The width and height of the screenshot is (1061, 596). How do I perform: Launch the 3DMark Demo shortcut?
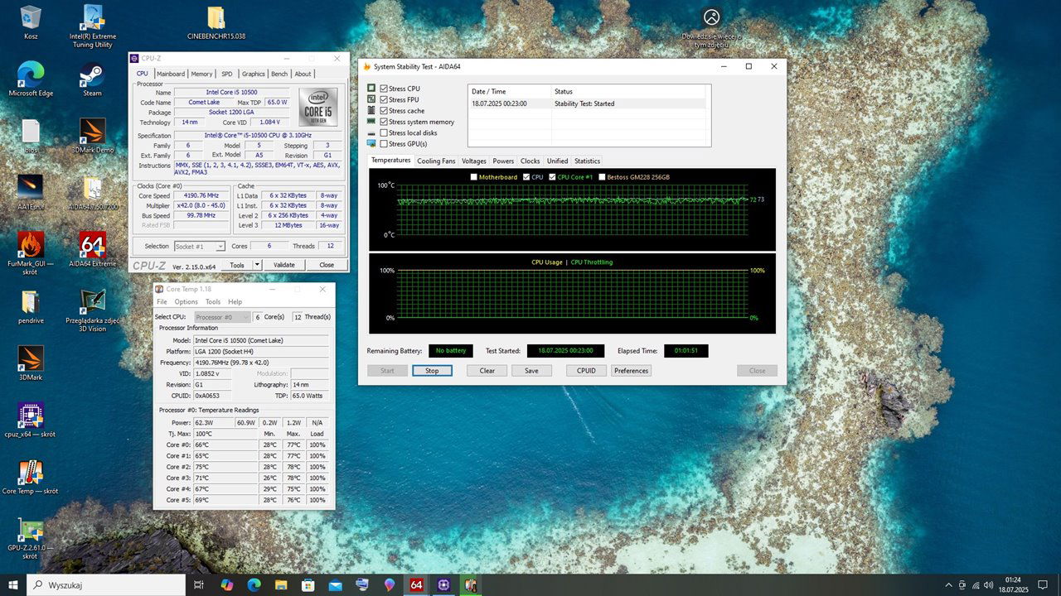click(x=93, y=136)
